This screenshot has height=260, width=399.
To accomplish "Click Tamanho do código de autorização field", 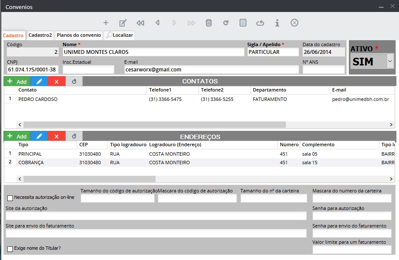I will [117, 198].
